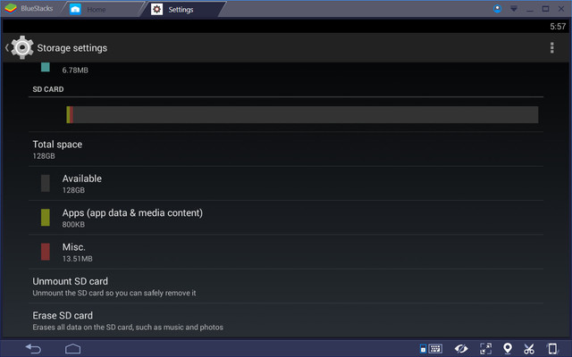Click the Android home button
The width and height of the screenshot is (572, 357).
[72, 349]
